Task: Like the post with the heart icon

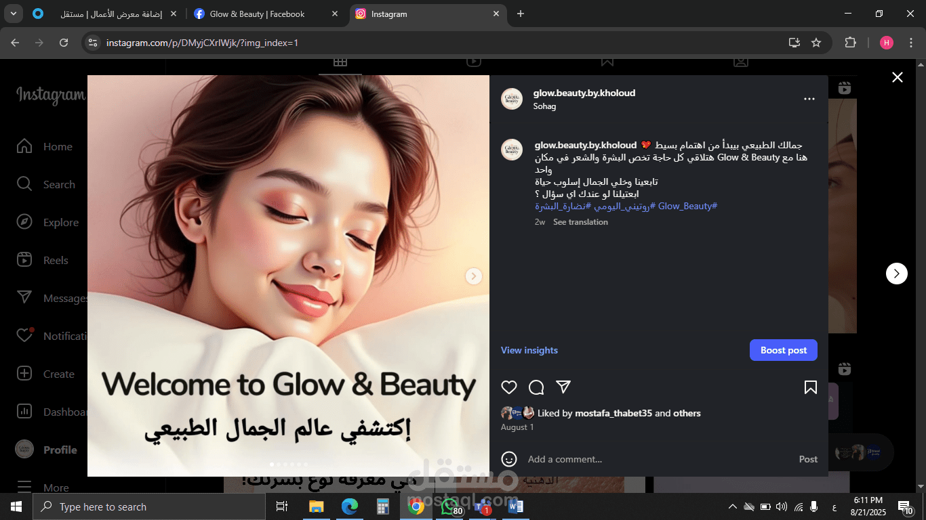Action: pos(509,387)
